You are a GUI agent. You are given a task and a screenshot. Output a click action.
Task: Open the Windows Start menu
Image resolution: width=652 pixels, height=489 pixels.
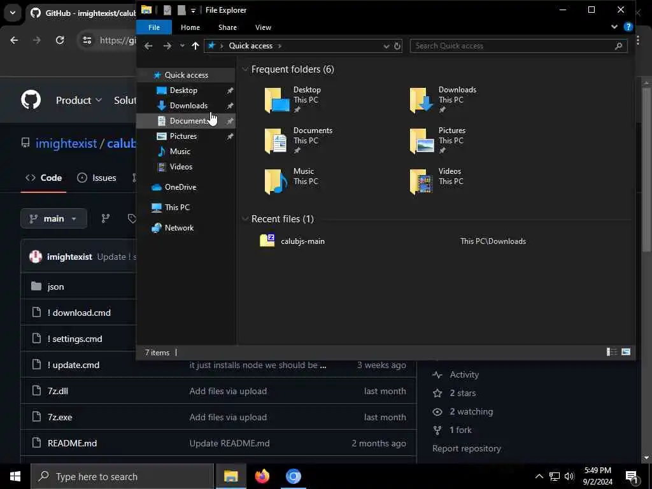[x=15, y=476]
